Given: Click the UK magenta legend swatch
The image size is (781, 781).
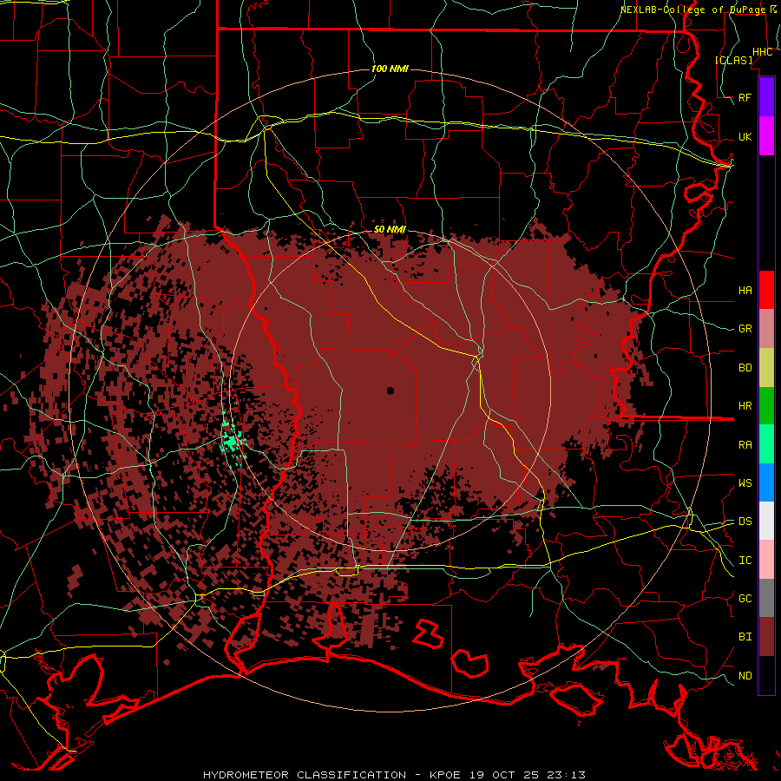Looking at the screenshot, I should pyautogui.click(x=766, y=136).
